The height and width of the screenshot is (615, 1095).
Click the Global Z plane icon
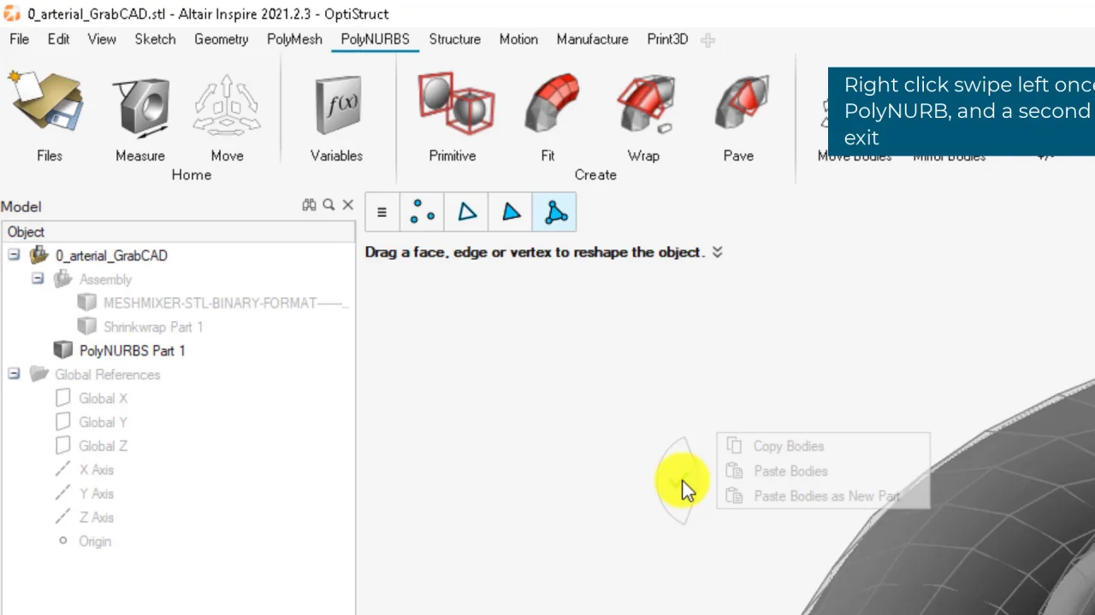pos(62,446)
